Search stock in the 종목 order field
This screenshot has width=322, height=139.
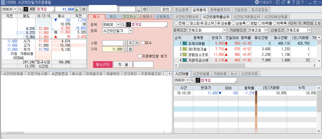[123, 25]
